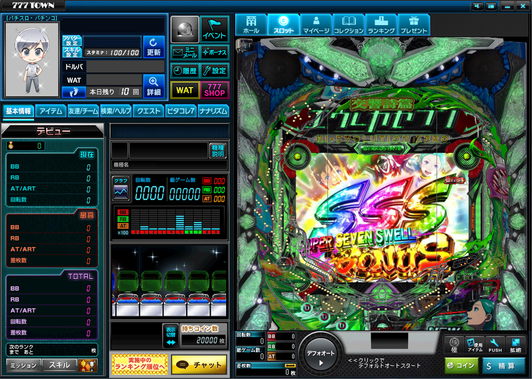Open the プレゼント present tab
This screenshot has height=379, width=532.
[x=414, y=25]
